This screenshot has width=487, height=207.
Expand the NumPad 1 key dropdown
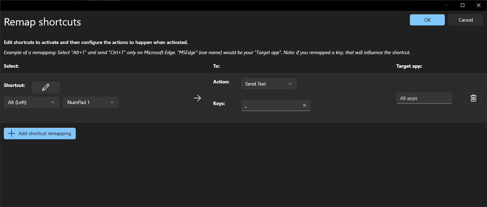point(91,102)
